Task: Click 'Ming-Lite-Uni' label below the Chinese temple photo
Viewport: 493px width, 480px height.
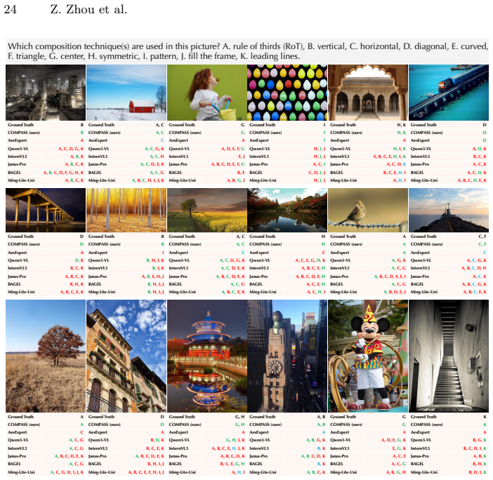Action: (182, 472)
